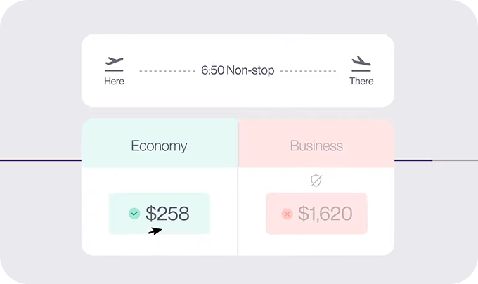Click the dashed route line near Here

pos(167,71)
